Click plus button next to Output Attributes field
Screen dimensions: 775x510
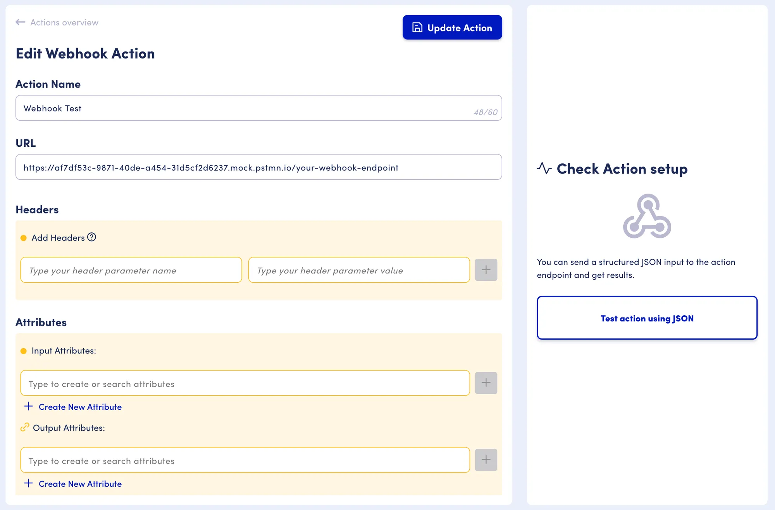tap(486, 460)
